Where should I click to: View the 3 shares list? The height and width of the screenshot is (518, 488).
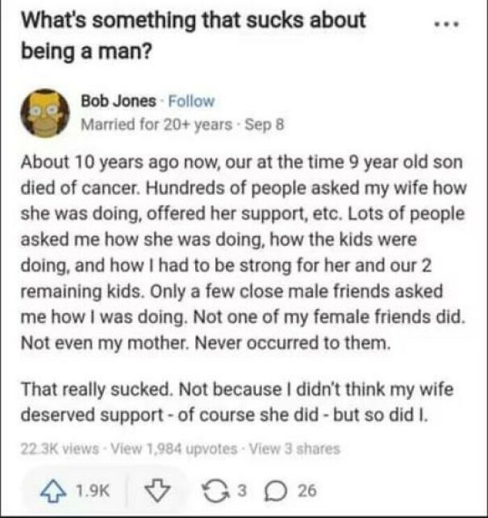[294, 449]
